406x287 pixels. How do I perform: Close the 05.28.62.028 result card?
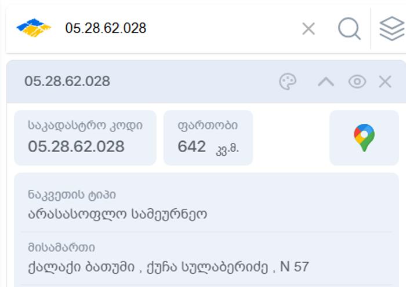pyautogui.click(x=385, y=82)
